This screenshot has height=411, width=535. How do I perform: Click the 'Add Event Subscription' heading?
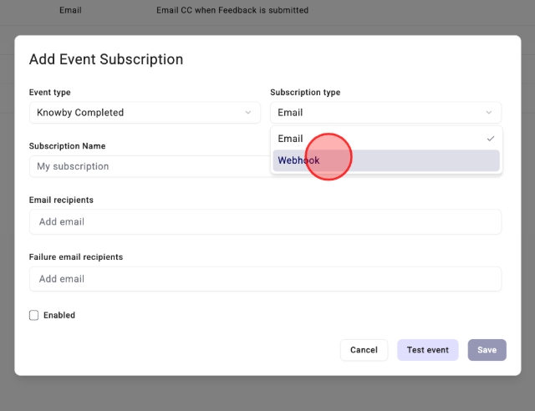click(x=106, y=59)
